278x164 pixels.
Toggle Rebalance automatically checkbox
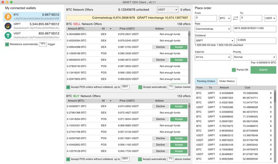tap(7, 44)
